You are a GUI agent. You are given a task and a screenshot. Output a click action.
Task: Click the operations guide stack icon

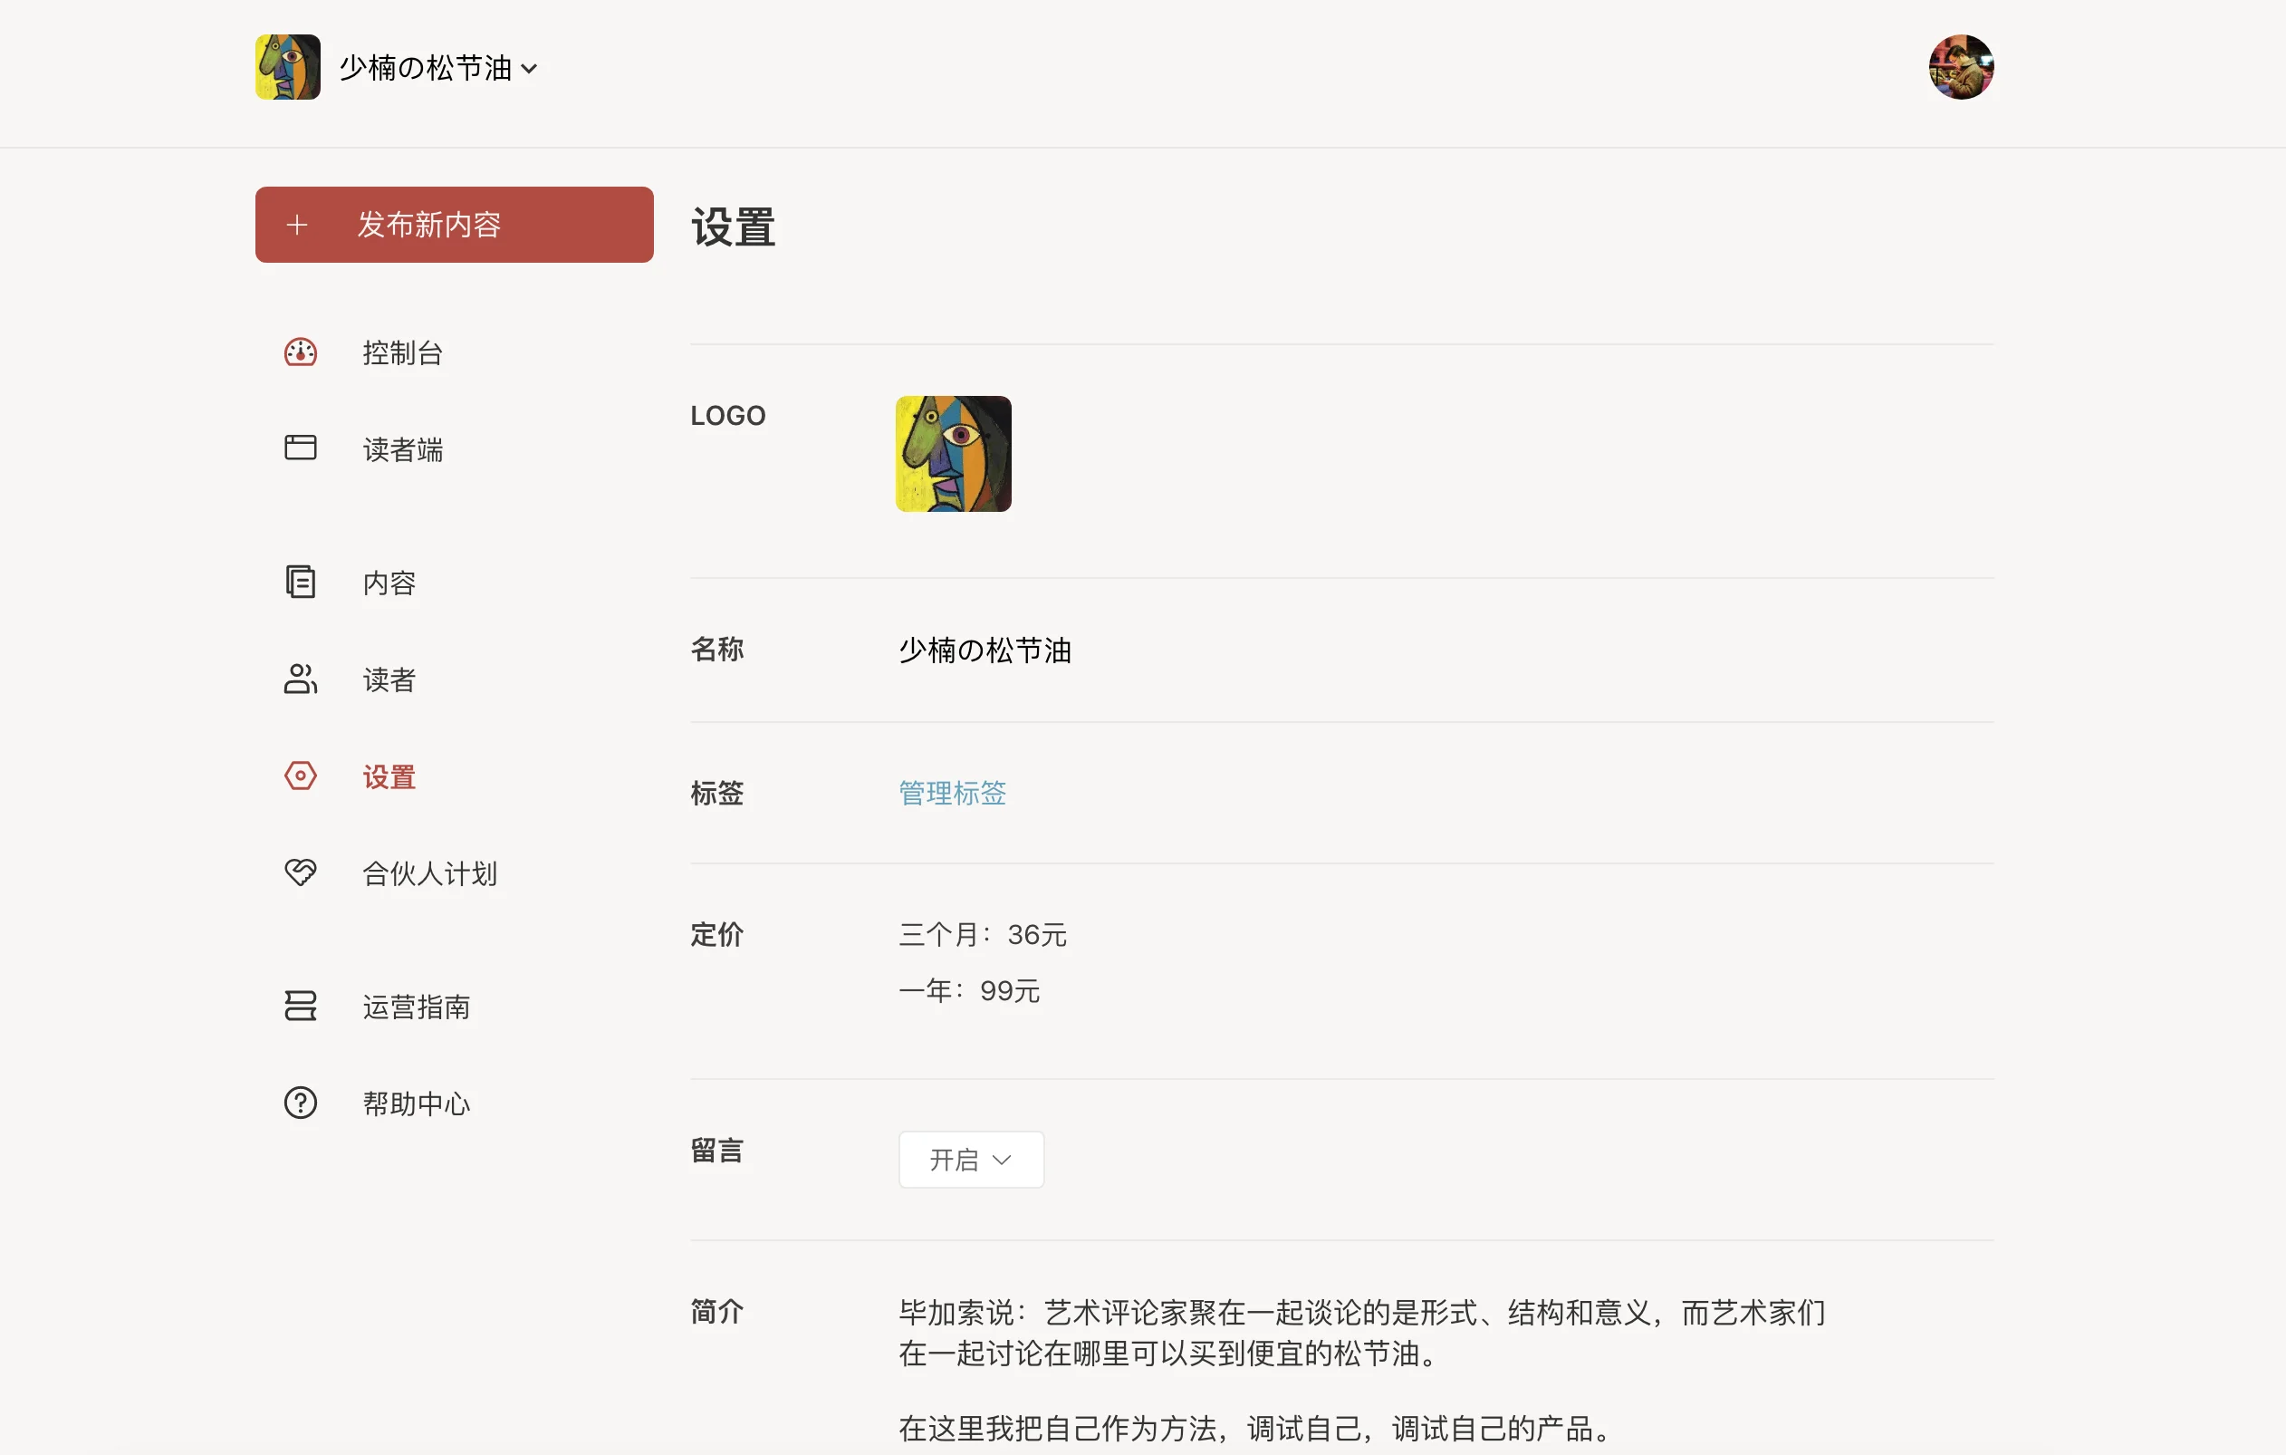[300, 1006]
